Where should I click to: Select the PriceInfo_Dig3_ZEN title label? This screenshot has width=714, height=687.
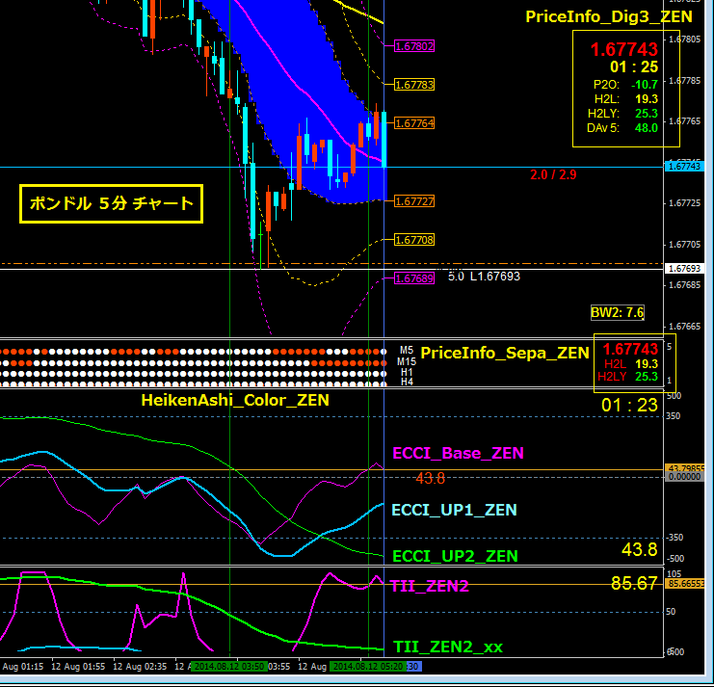(609, 16)
